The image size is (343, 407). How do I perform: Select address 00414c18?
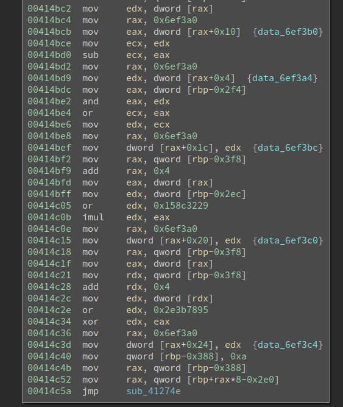pos(49,252)
